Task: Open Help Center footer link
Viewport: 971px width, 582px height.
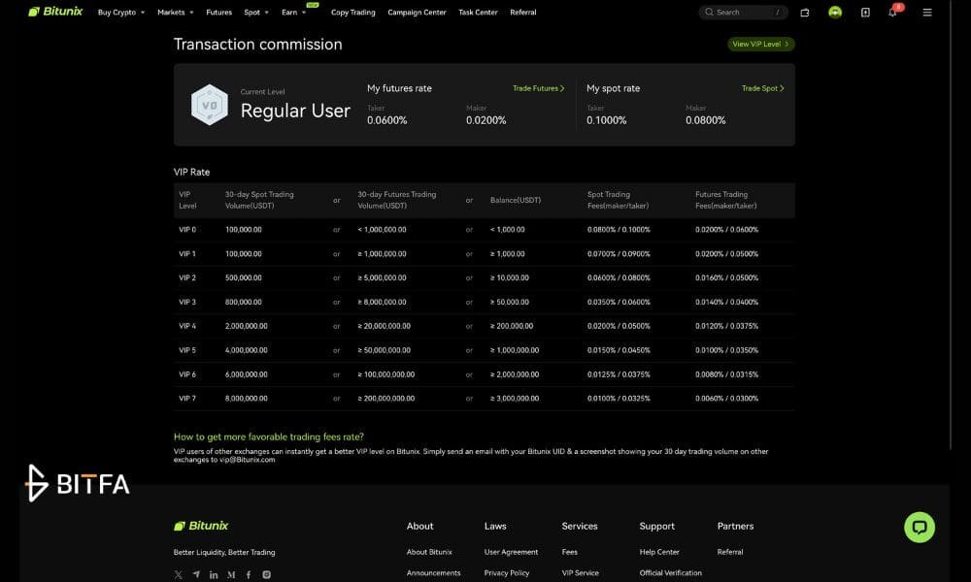Action: coord(659,552)
